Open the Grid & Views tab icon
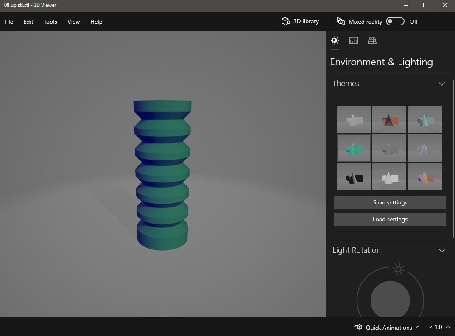455x336 pixels. (x=372, y=41)
